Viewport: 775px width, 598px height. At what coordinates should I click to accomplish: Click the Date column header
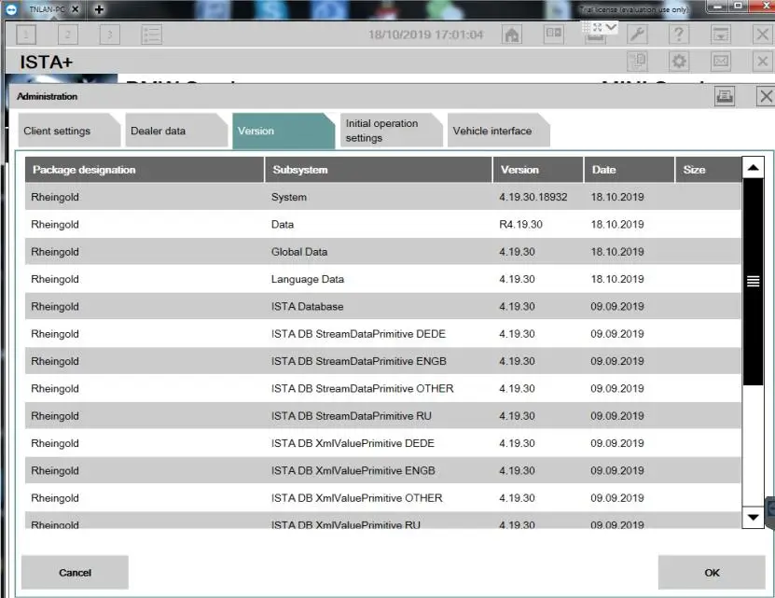630,170
